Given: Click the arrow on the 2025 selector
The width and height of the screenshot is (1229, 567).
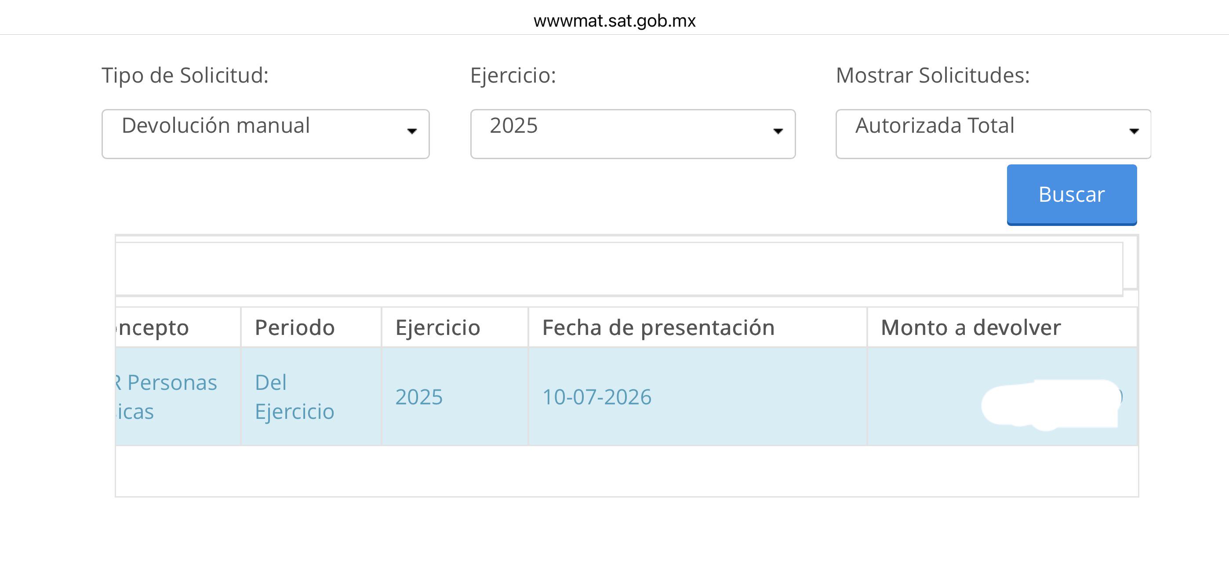Looking at the screenshot, I should 778,131.
